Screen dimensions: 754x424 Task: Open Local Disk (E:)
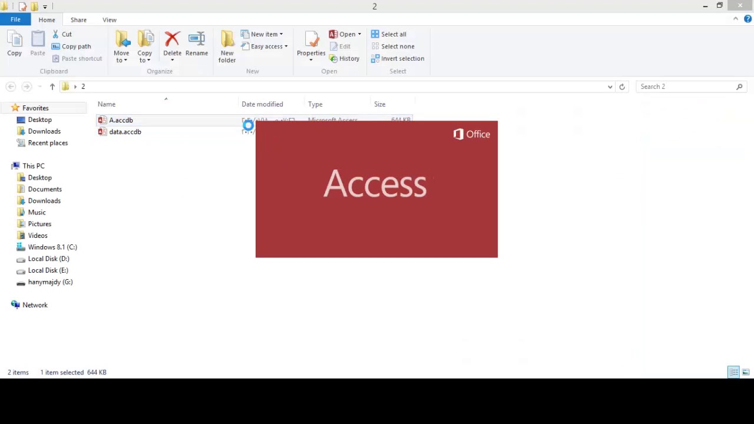[48, 270]
